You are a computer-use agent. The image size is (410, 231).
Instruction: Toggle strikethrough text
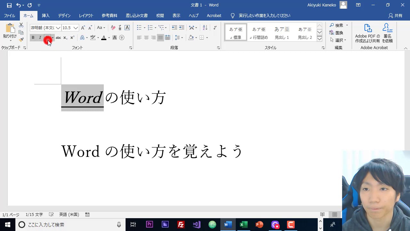click(58, 38)
